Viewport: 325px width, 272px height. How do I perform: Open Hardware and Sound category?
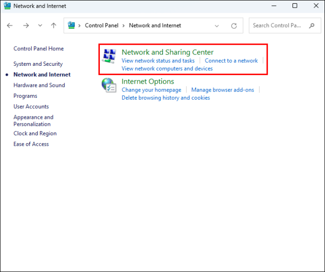(39, 85)
